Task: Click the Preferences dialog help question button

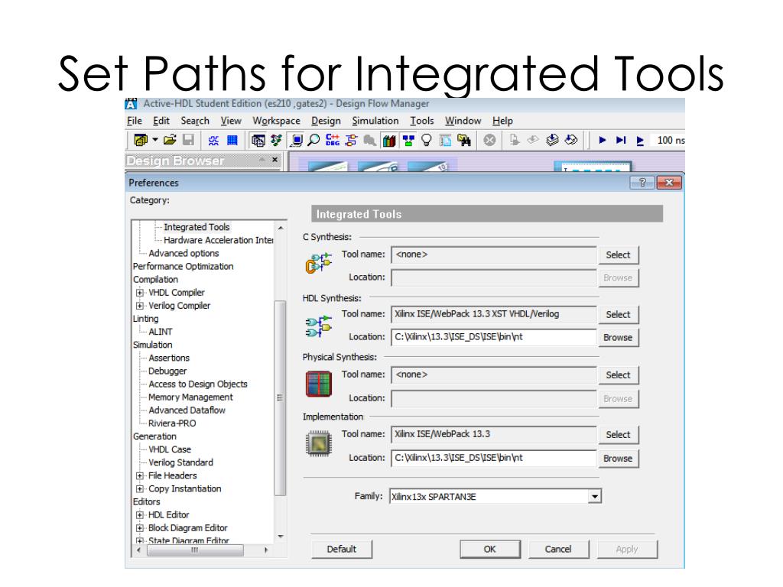Action: point(642,183)
